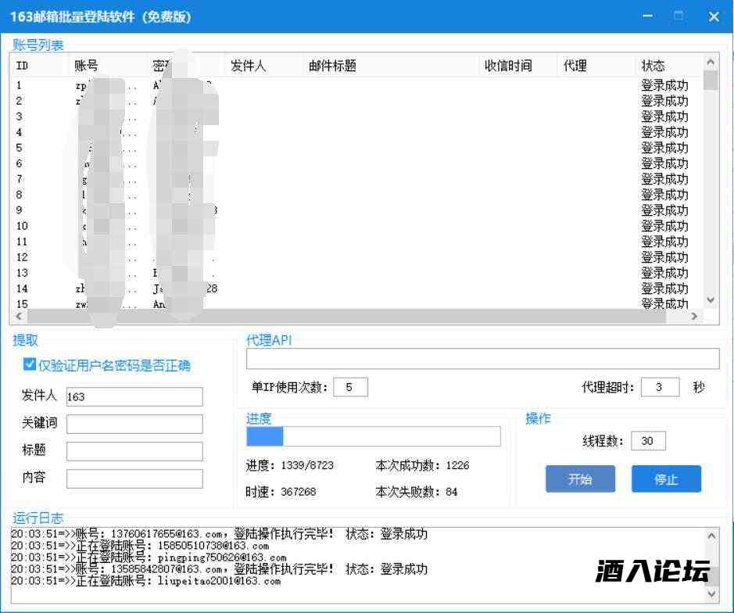
Task: Focus the 标题 input field
Action: click(134, 451)
